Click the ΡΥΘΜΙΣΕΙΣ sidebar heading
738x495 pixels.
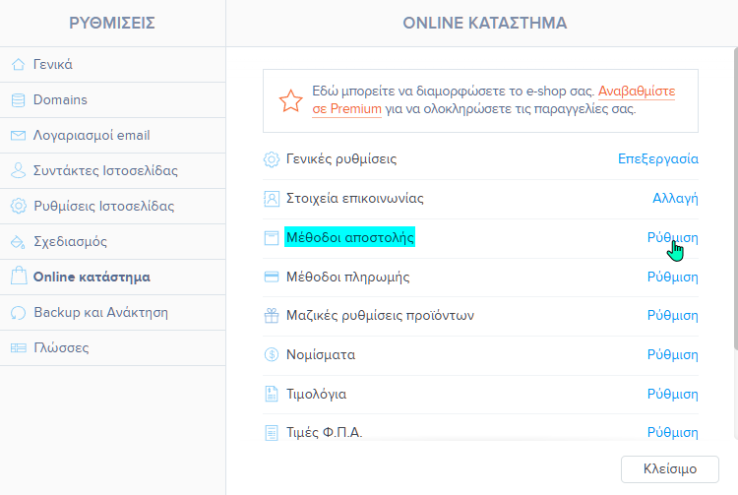(x=112, y=23)
